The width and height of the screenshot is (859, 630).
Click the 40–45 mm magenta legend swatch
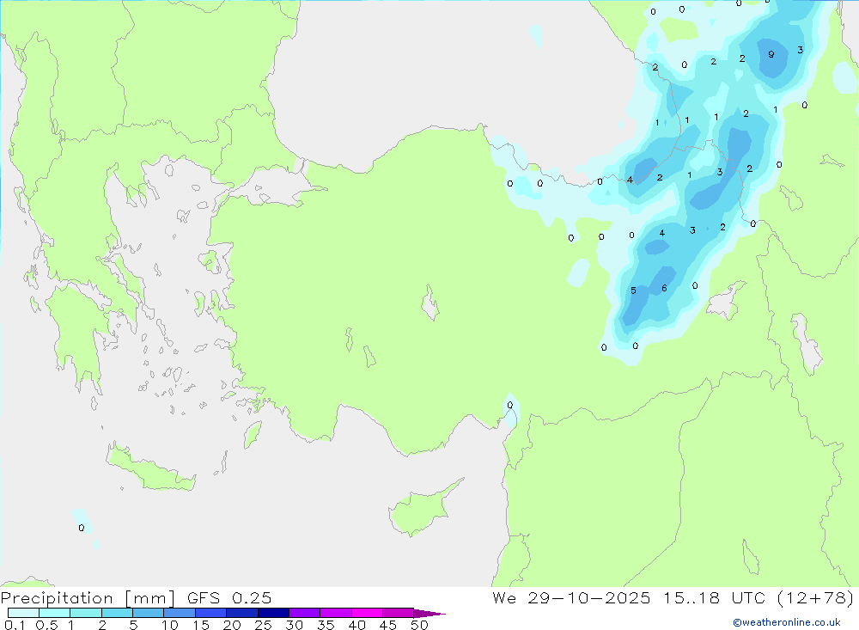point(367,613)
